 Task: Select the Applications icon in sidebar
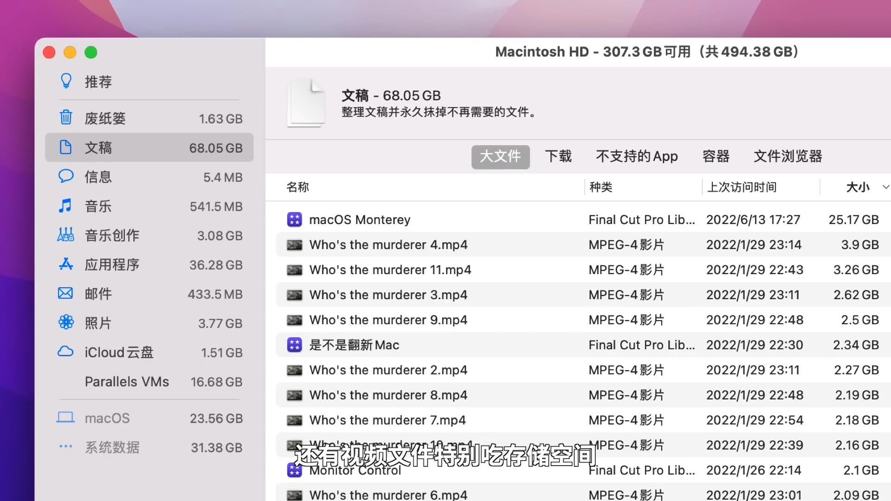tap(66, 264)
